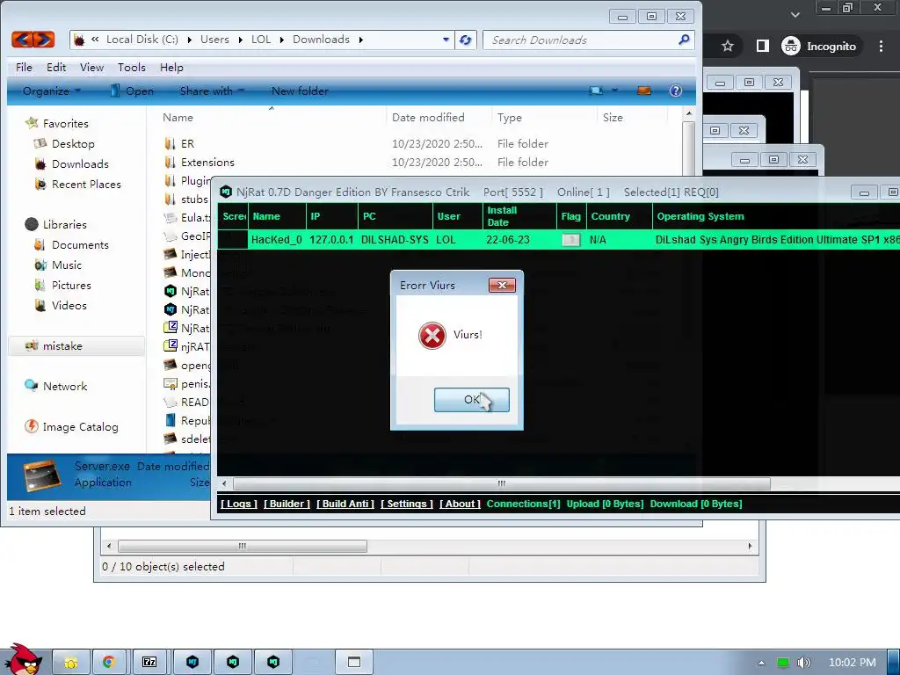Viewport: 900px width, 675px height.
Task: Click the NjRat horizontal scrollbar thumb
Action: (x=502, y=483)
